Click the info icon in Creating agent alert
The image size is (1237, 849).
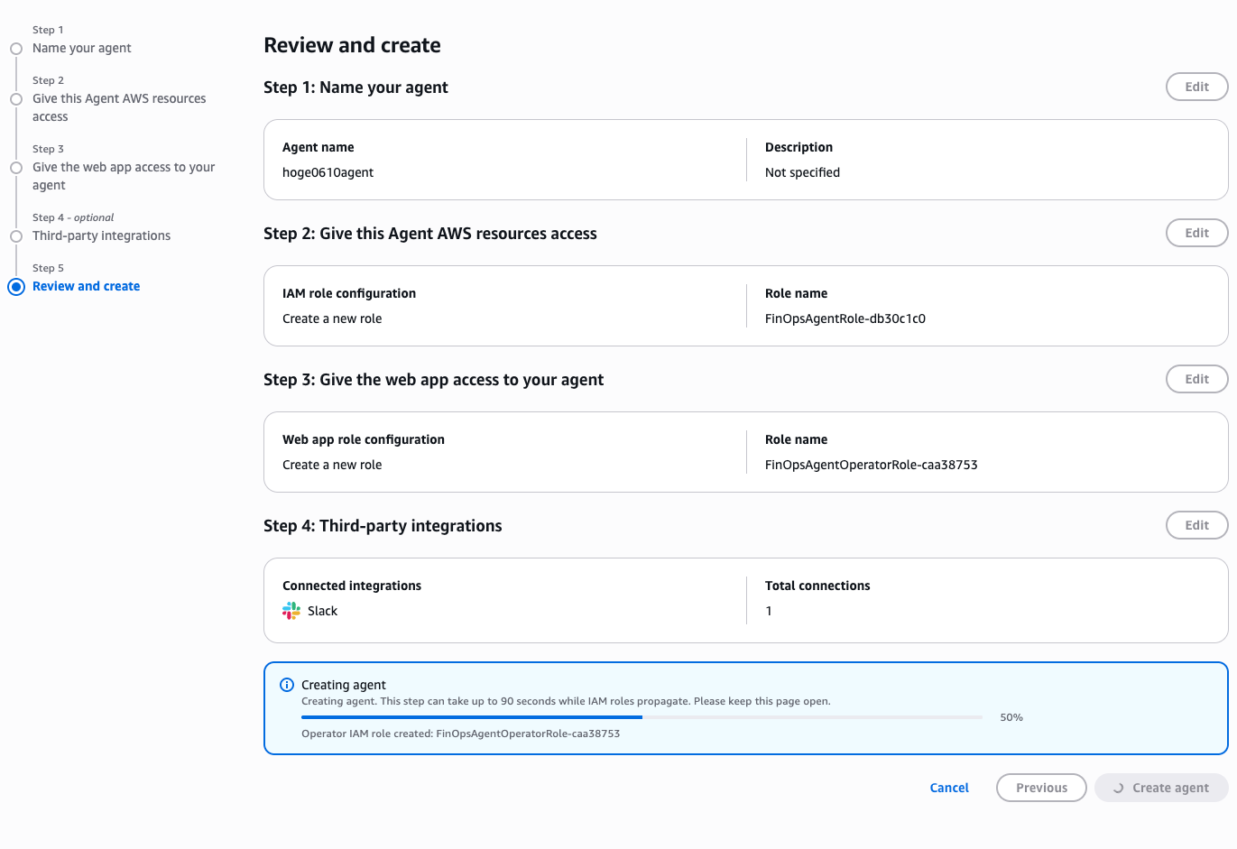pyautogui.click(x=287, y=685)
